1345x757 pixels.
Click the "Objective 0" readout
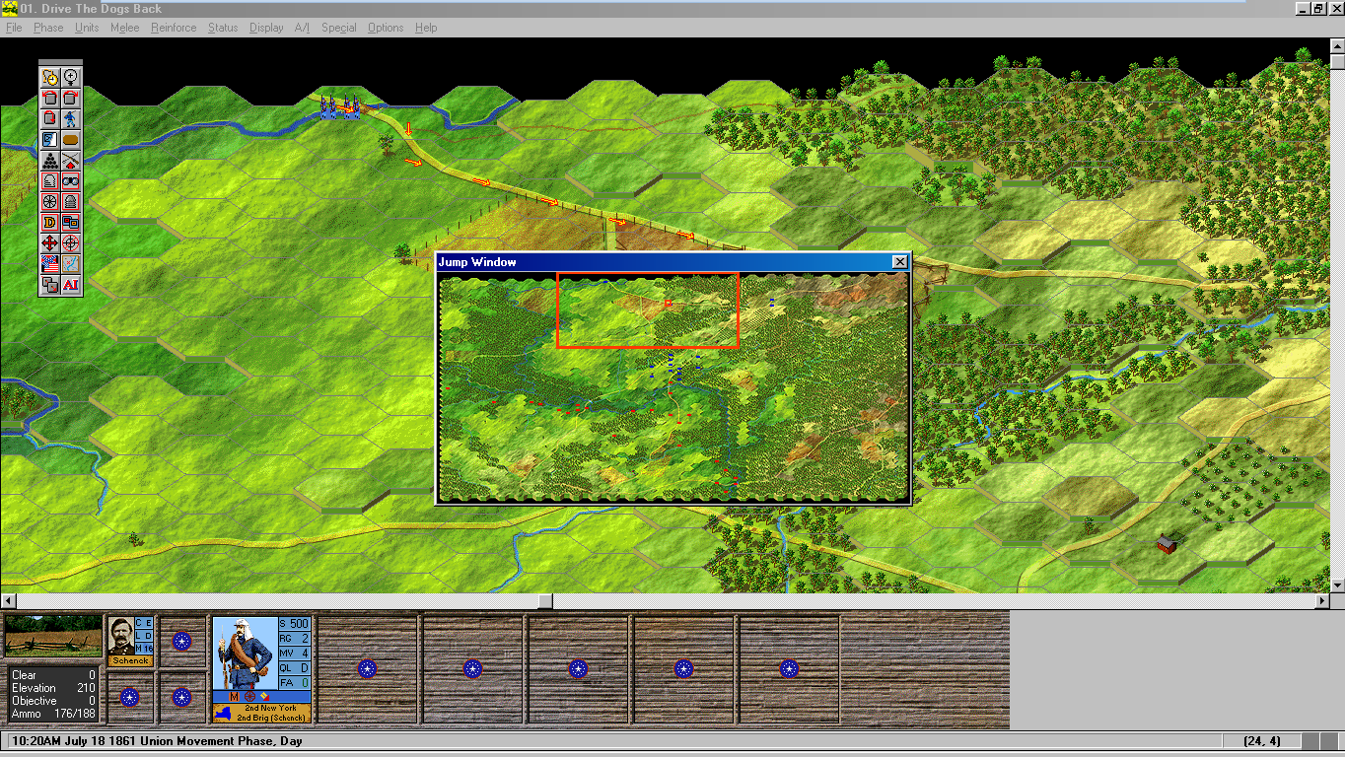pos(54,701)
